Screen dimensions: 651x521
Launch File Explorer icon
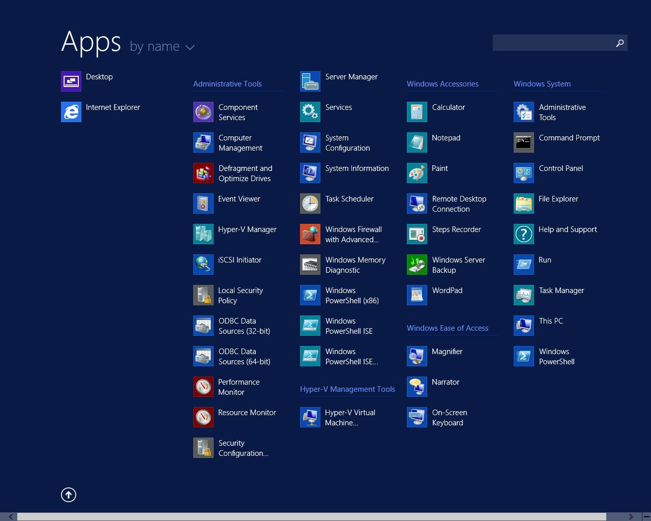click(x=524, y=204)
